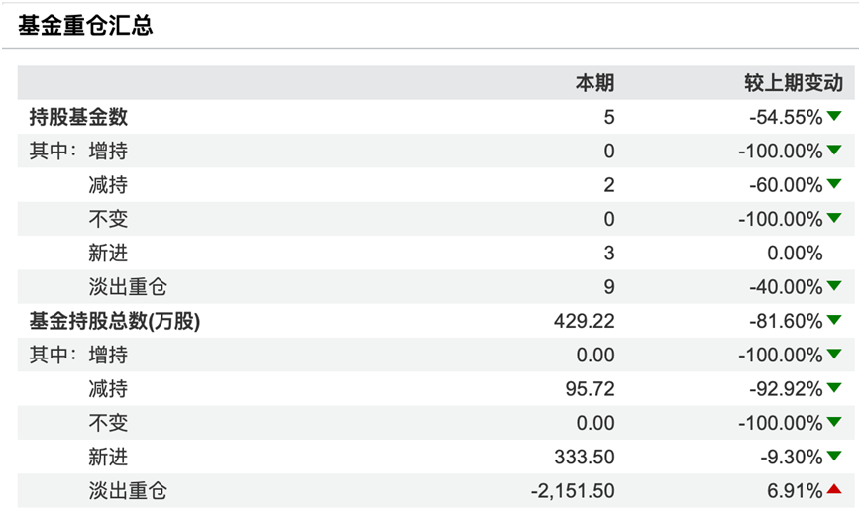This screenshot has width=861, height=511.
Task: Click green arrow beside -81.60%
Action: (834, 321)
